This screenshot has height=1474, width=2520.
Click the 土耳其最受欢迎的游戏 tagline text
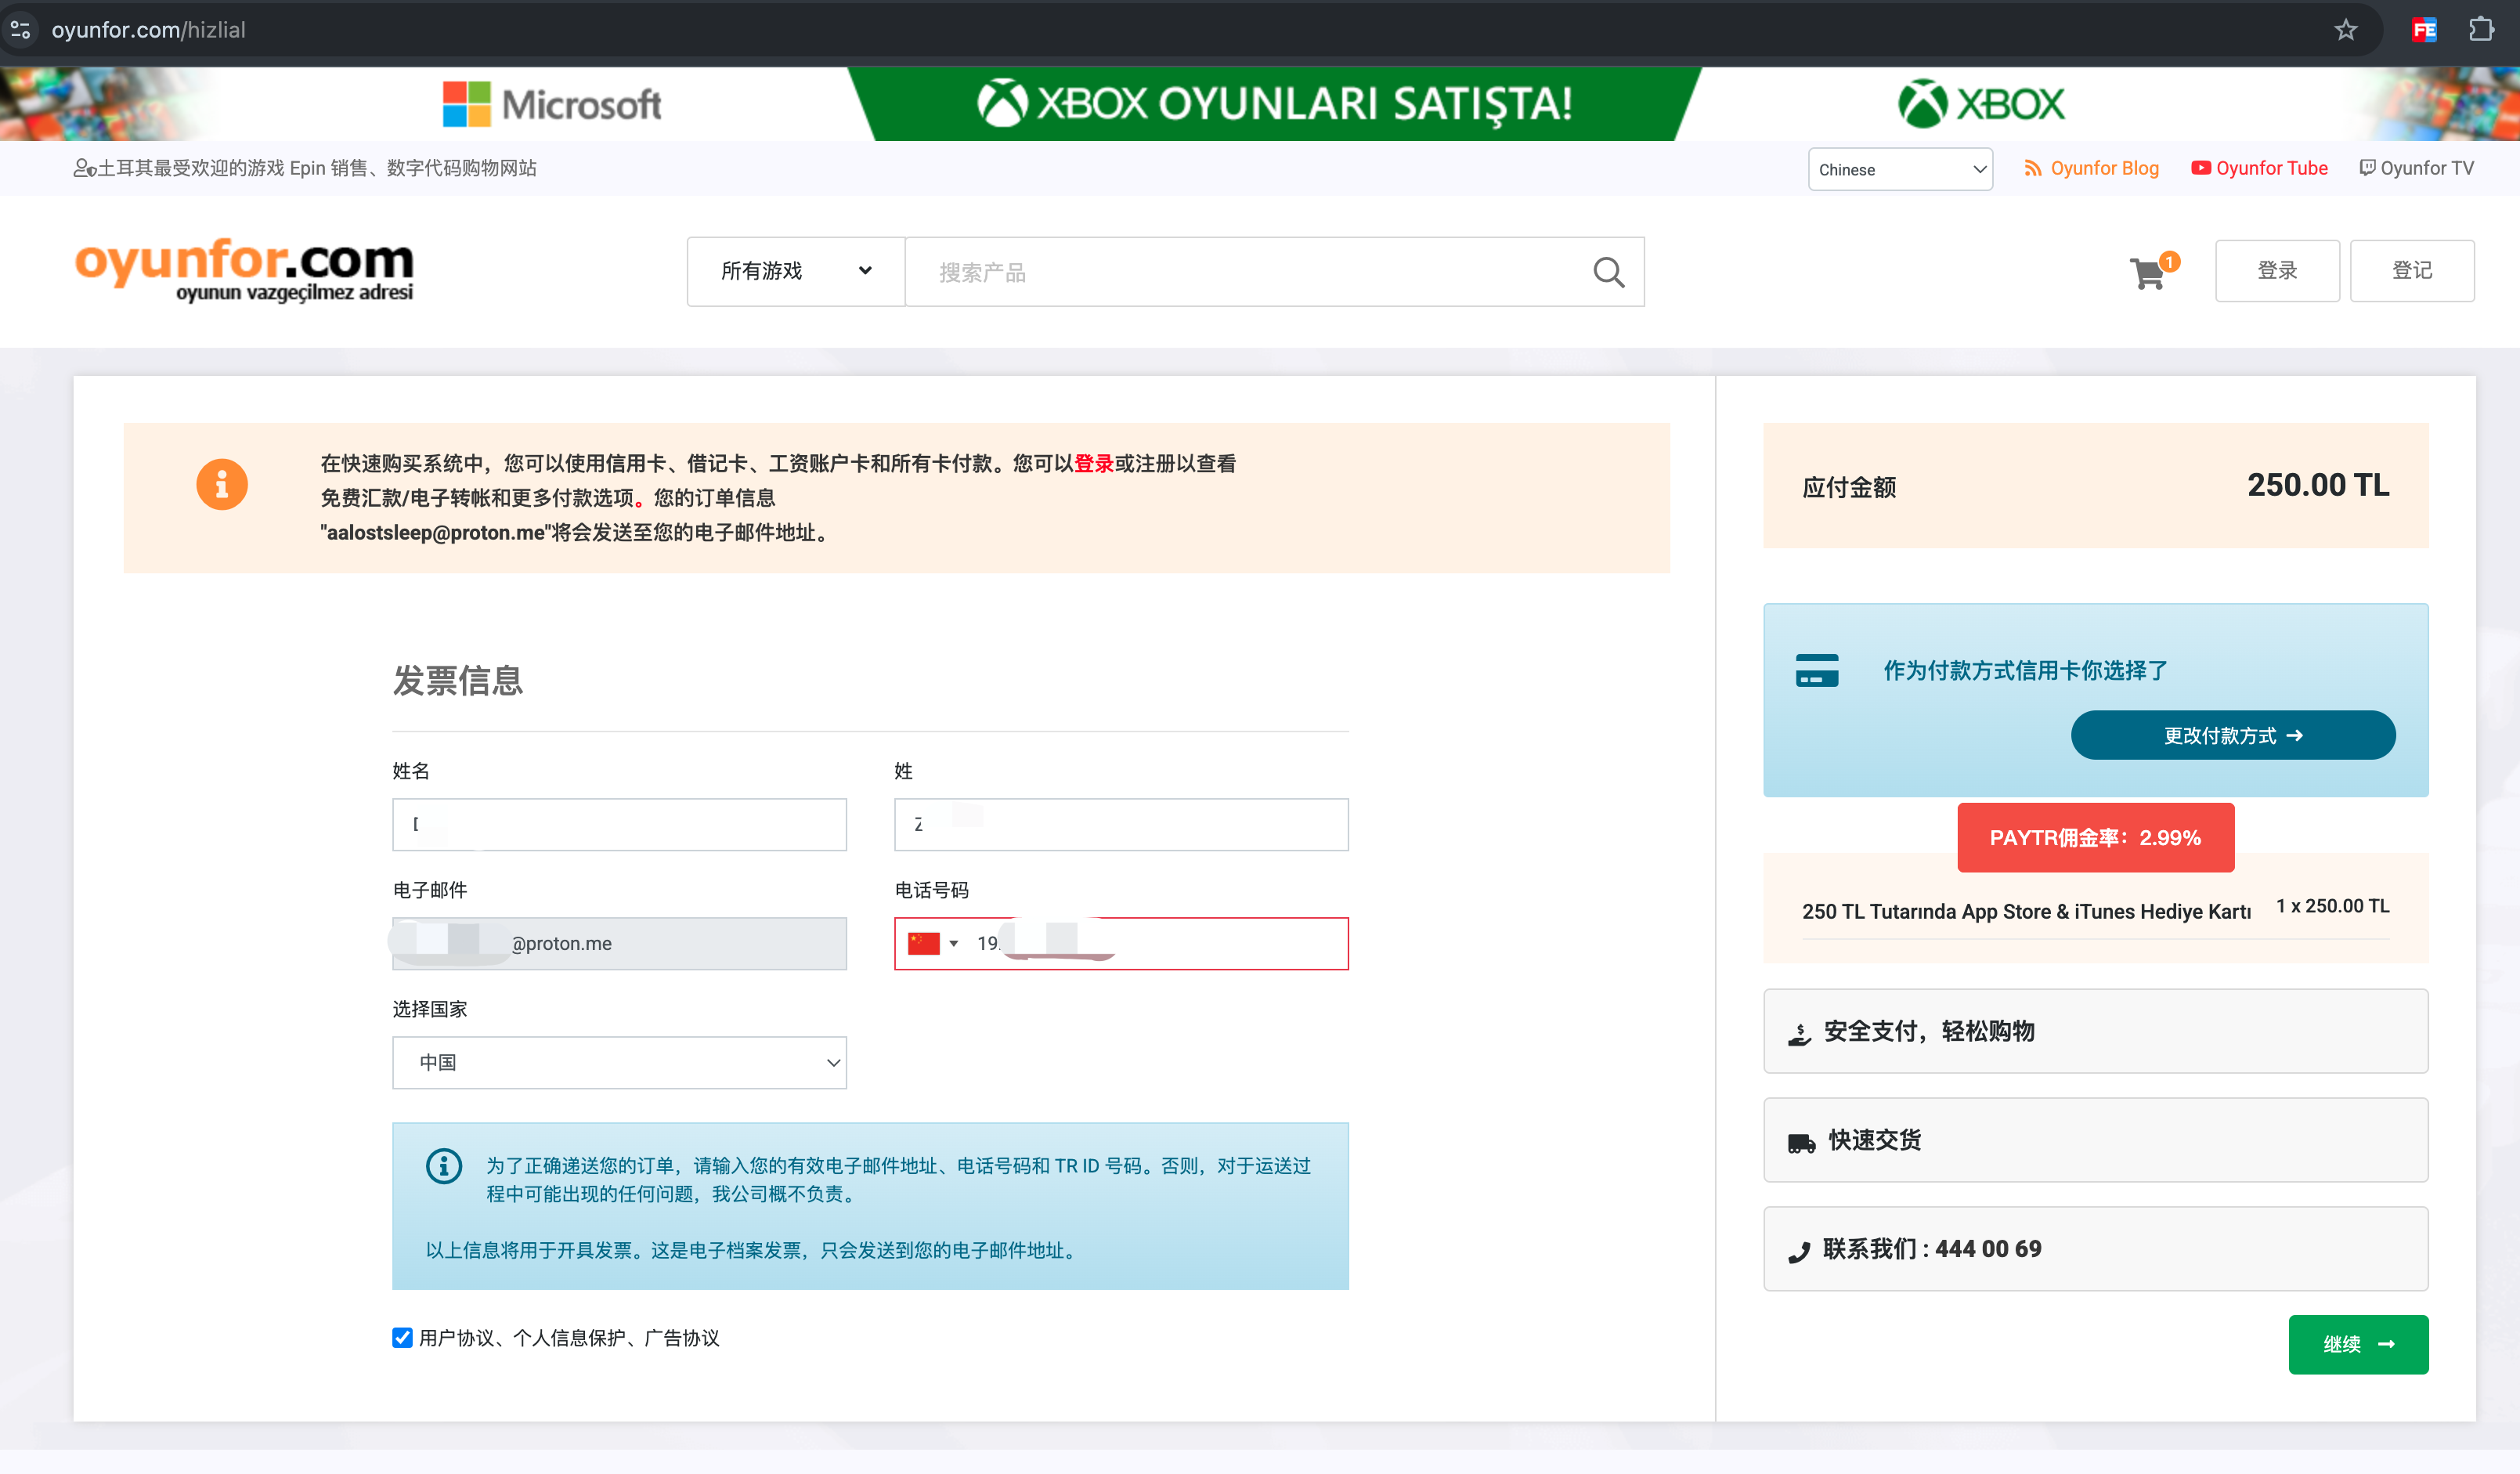pyautogui.click(x=316, y=168)
